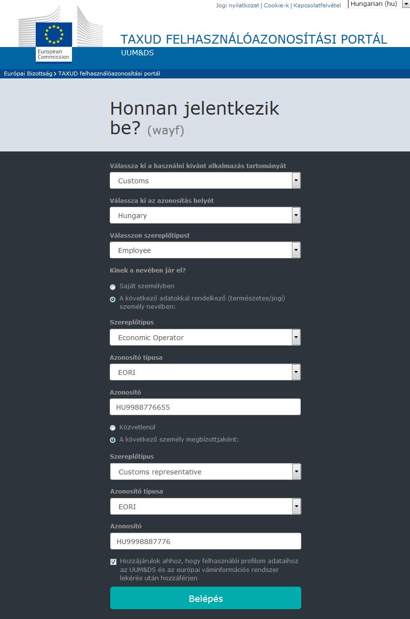
Task: Select 'A következő személy megbízottjaként' radio option
Action: [x=113, y=440]
